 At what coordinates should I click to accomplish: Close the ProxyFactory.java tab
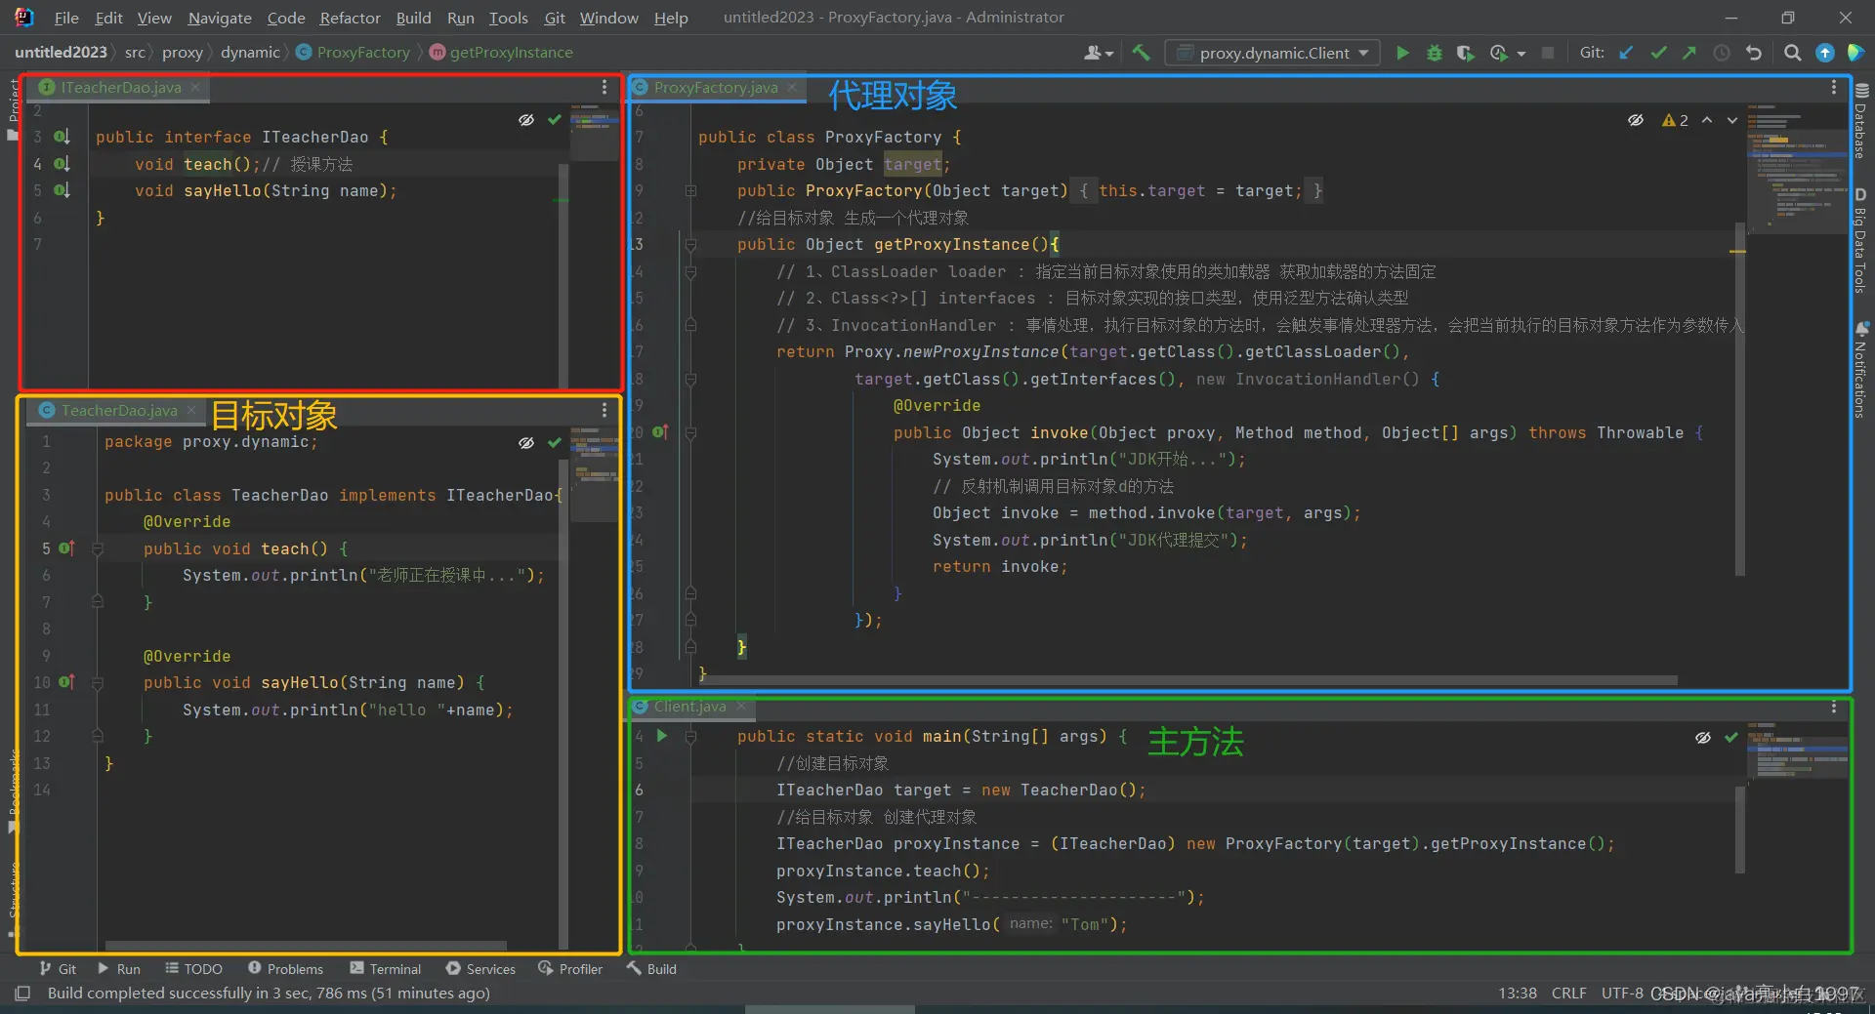792,88
